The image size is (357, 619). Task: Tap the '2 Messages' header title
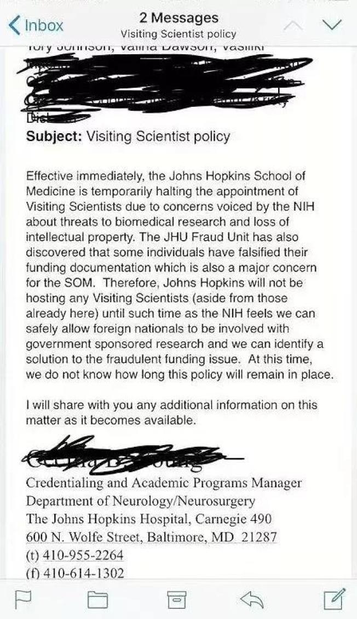(x=178, y=18)
